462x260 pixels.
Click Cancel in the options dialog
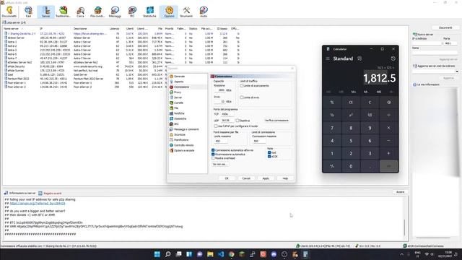[246, 178]
